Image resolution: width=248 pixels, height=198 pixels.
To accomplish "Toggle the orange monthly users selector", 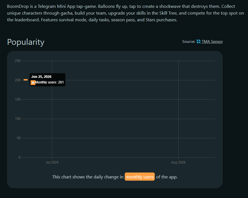I will click(140, 177).
